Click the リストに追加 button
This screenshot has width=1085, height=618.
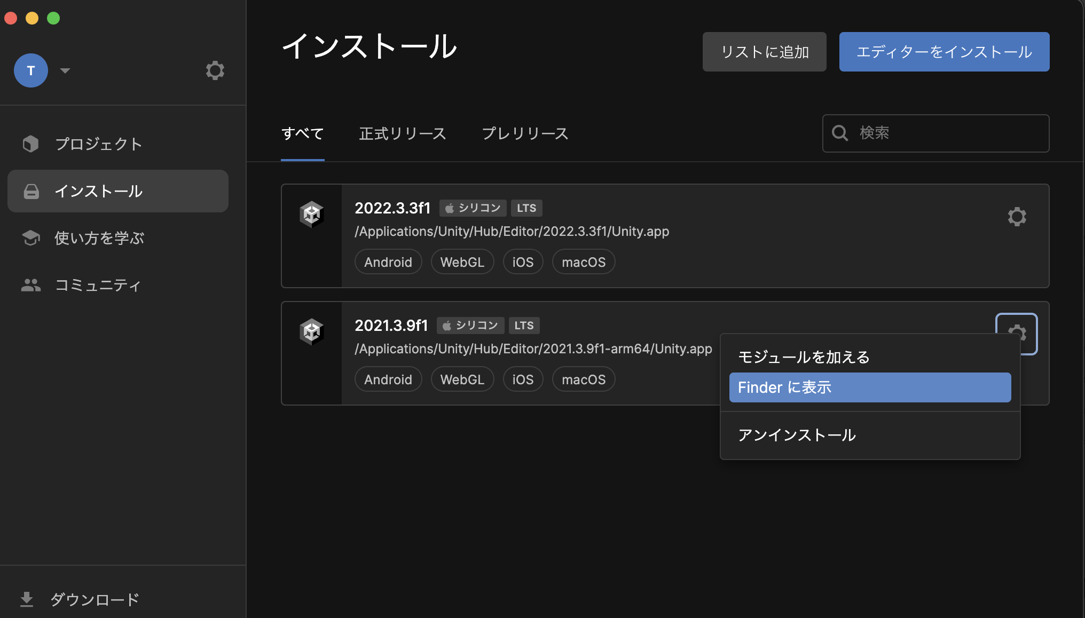764,52
